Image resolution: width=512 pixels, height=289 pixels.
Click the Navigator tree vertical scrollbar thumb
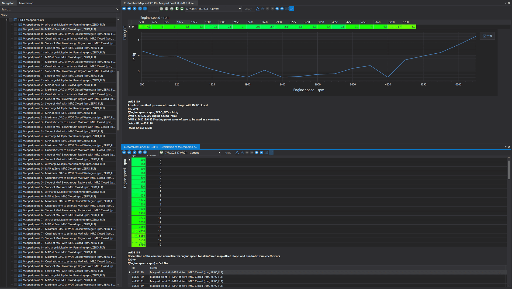[118, 100]
